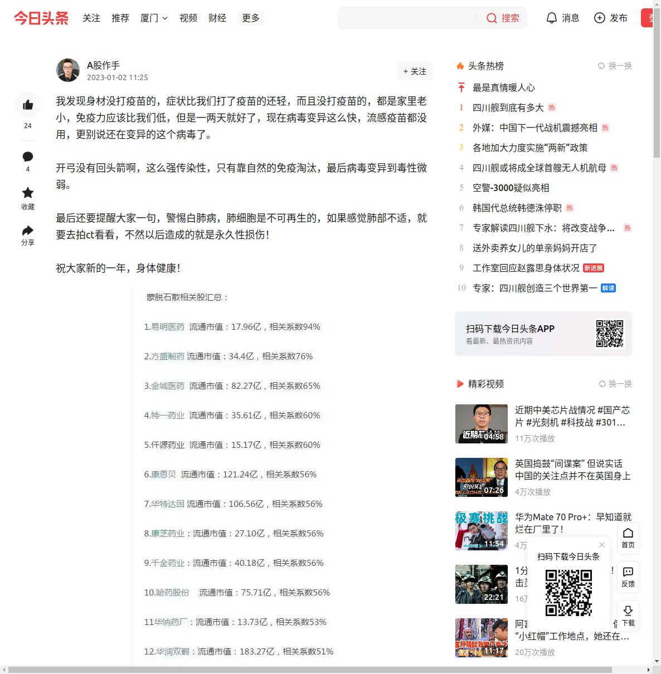Click stock link 康芝药业
Screen dimensions: 661x674
(x=168, y=533)
